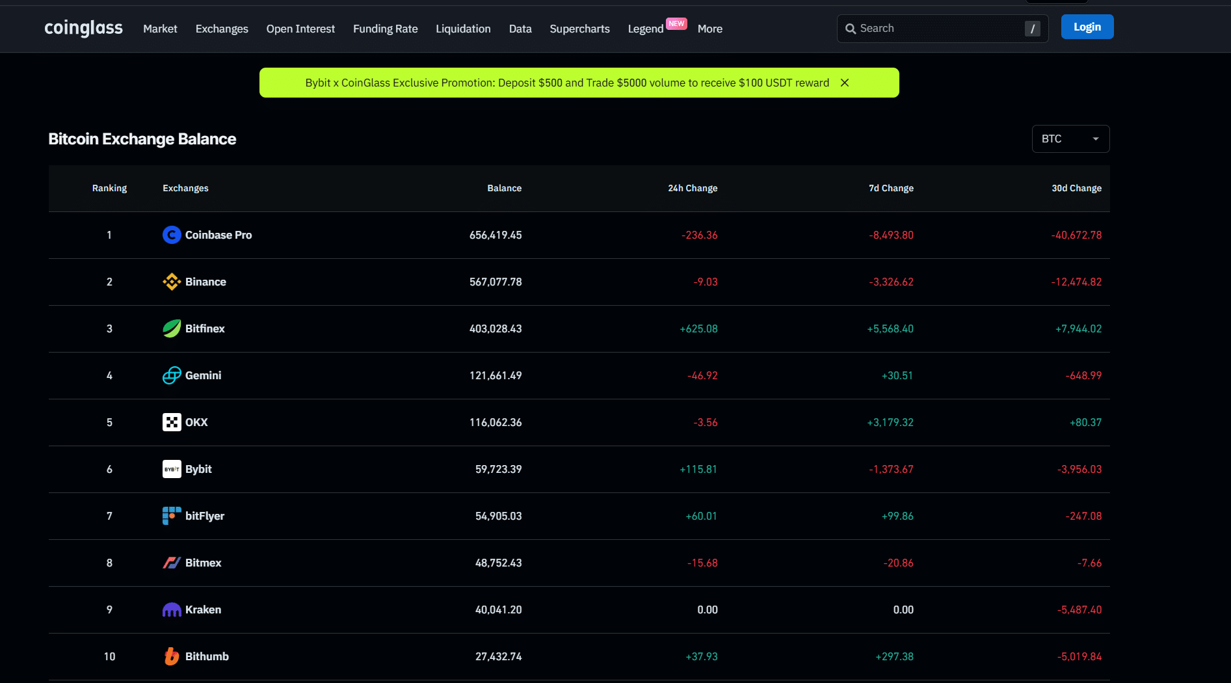This screenshot has width=1231, height=683.
Task: Click the Kraken purple logo icon
Action: pyautogui.click(x=172, y=609)
